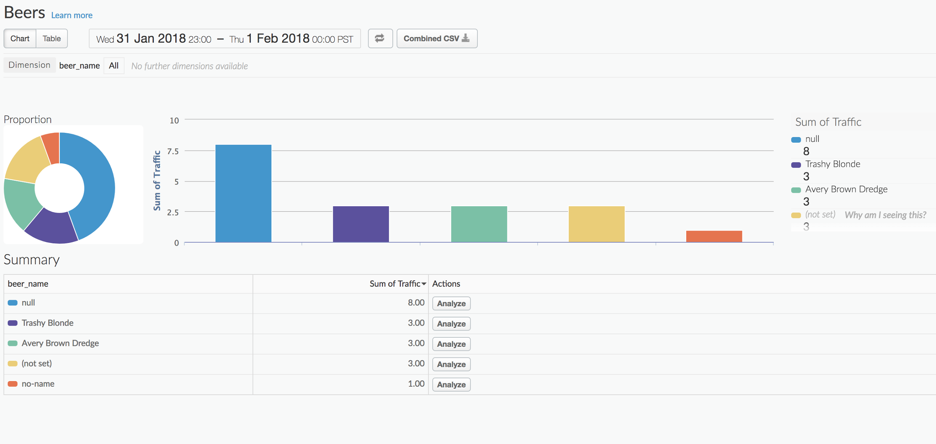
Task: Analyze the Trashy Blonde row
Action: [x=451, y=324]
